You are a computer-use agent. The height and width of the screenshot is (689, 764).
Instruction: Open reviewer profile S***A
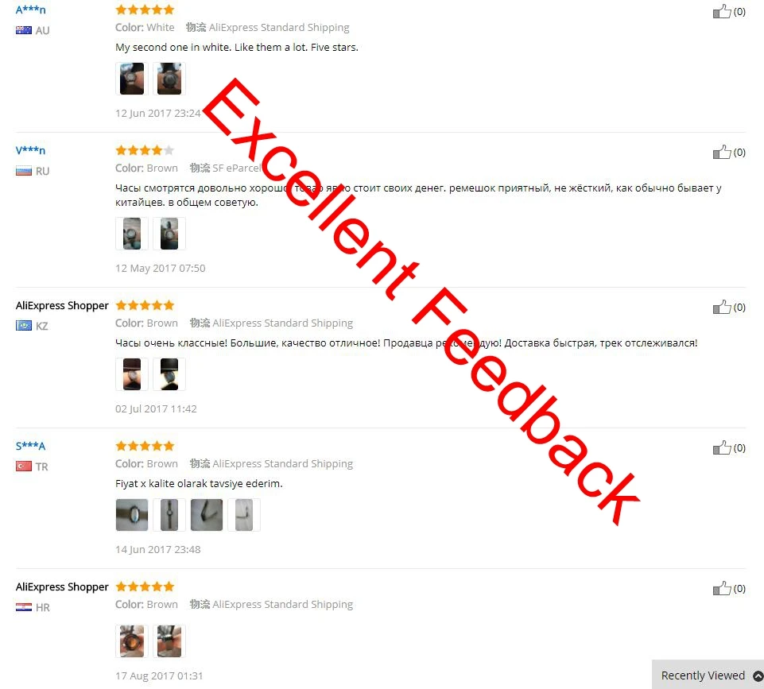click(30, 446)
